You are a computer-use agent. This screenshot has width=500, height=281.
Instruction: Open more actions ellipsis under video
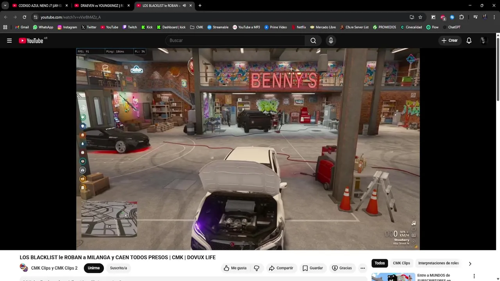click(x=362, y=268)
